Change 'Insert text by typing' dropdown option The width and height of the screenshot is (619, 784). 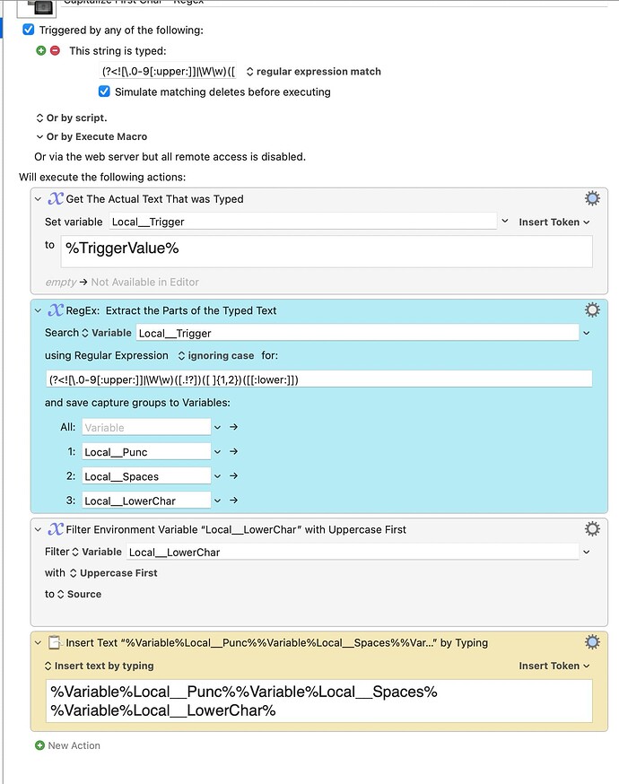tap(99, 666)
